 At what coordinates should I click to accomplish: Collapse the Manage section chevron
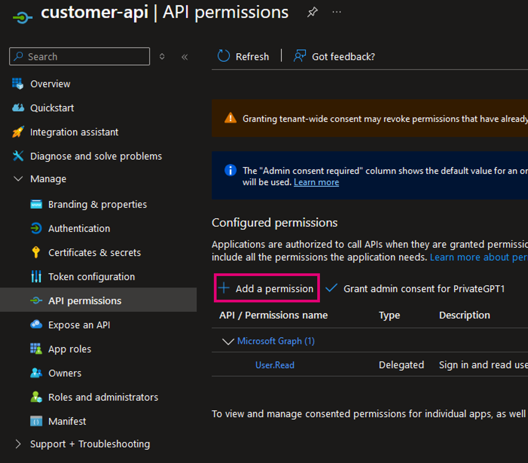18,179
